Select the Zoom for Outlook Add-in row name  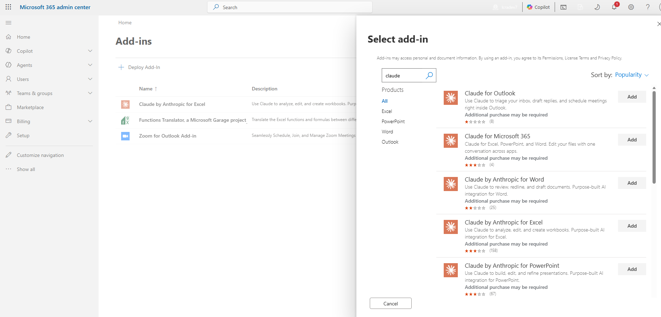(x=168, y=136)
